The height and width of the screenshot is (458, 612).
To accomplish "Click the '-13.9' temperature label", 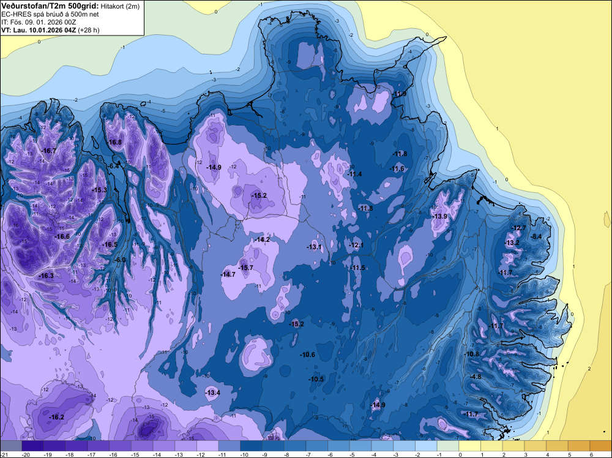I will 440,216.
